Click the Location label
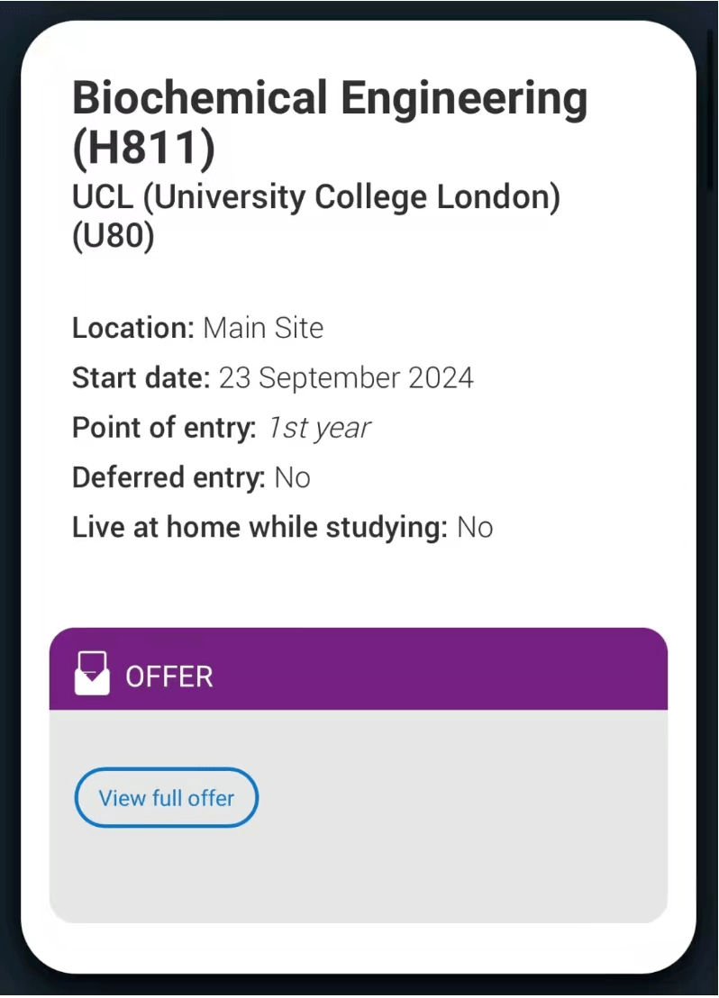The width and height of the screenshot is (719, 998). click(132, 328)
